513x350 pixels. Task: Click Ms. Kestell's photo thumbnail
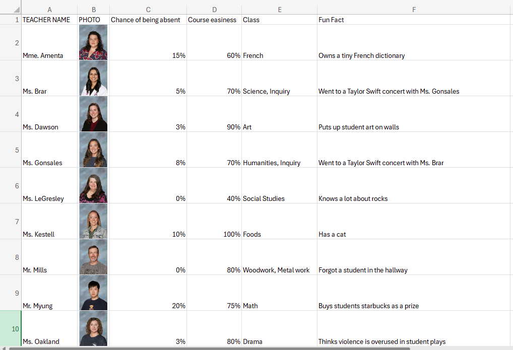pyautogui.click(x=93, y=221)
